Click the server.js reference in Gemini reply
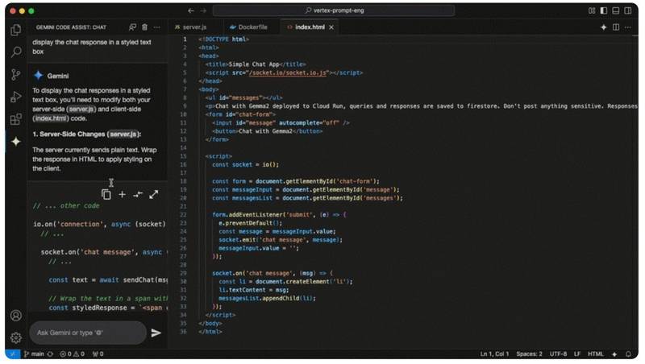 coord(81,110)
